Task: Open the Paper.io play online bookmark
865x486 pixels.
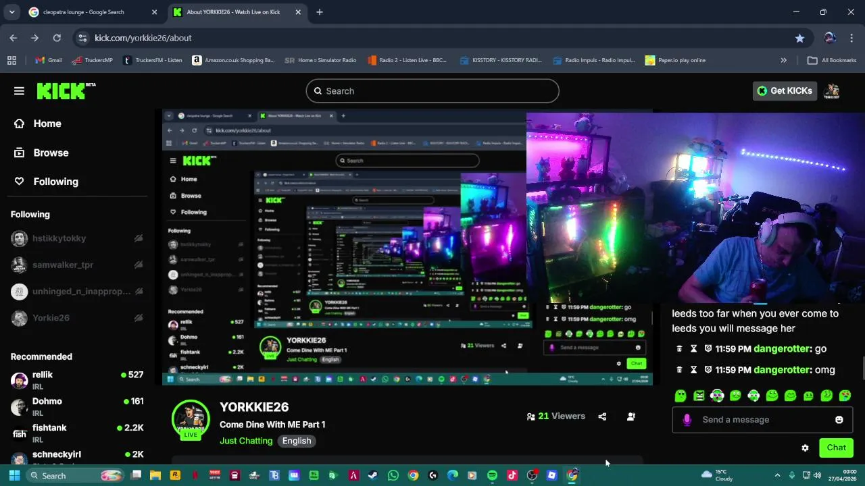Action: click(675, 60)
